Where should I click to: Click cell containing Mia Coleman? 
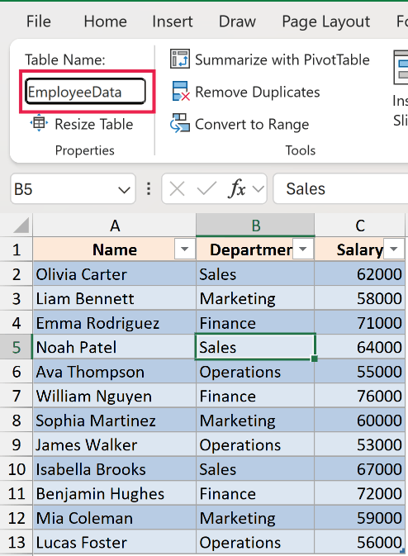[x=114, y=518]
